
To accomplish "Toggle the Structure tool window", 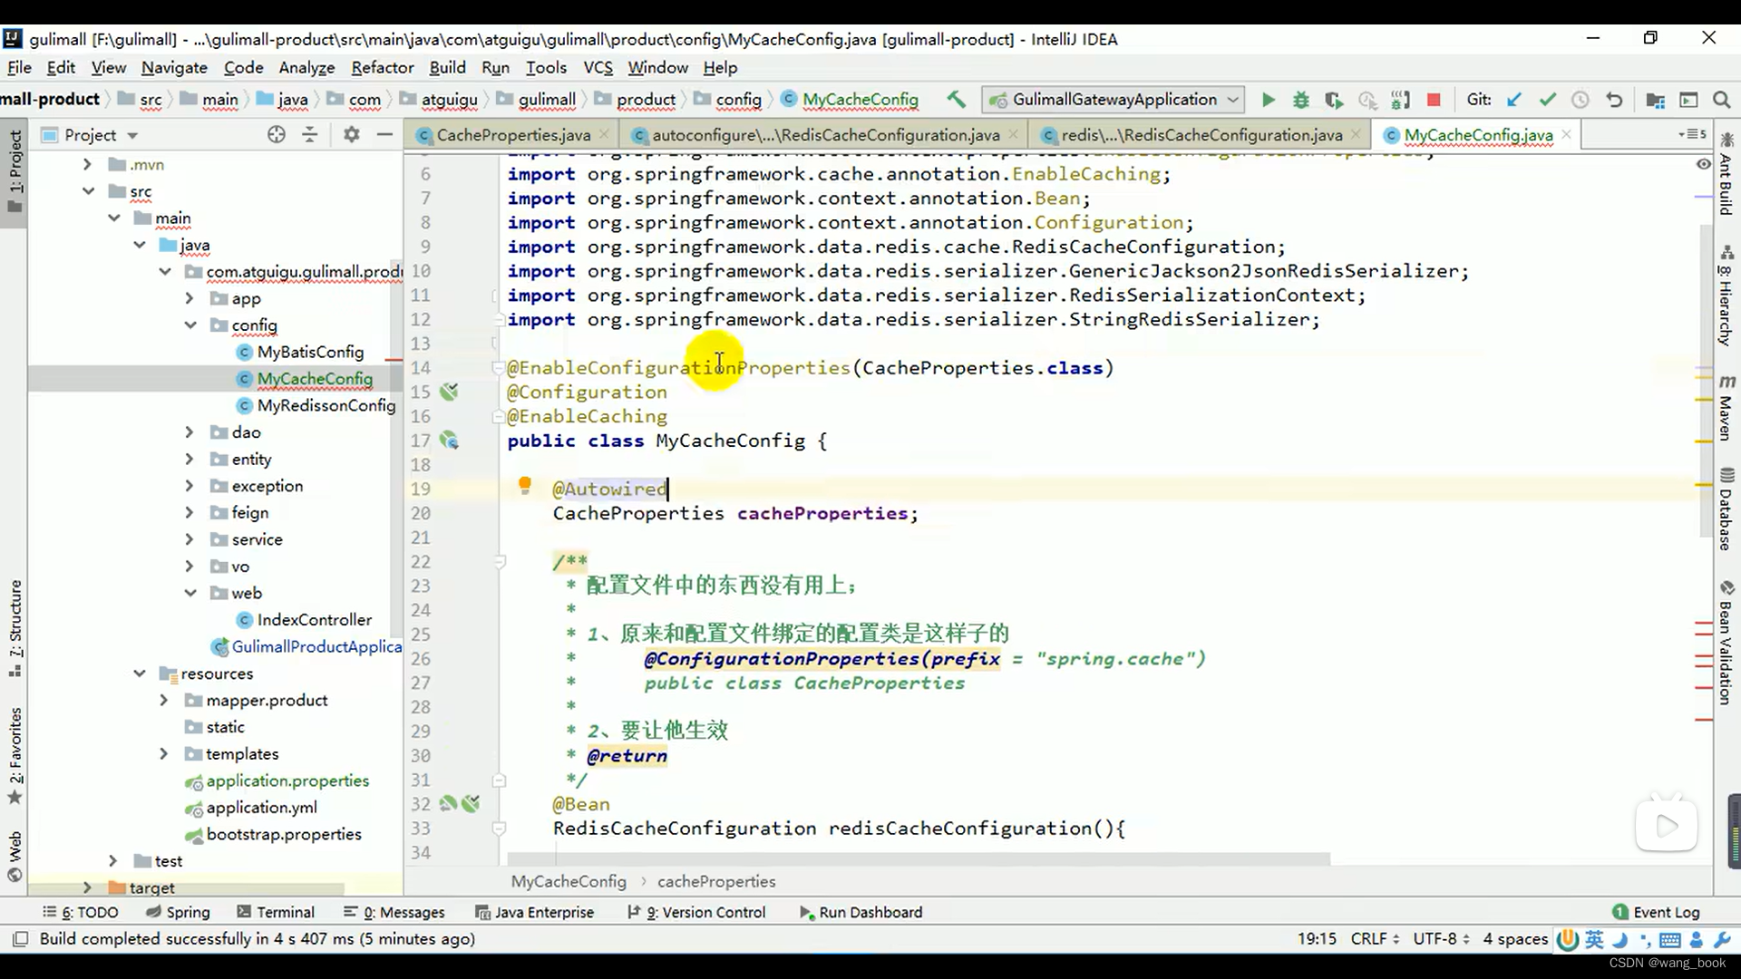I will click(x=15, y=629).
